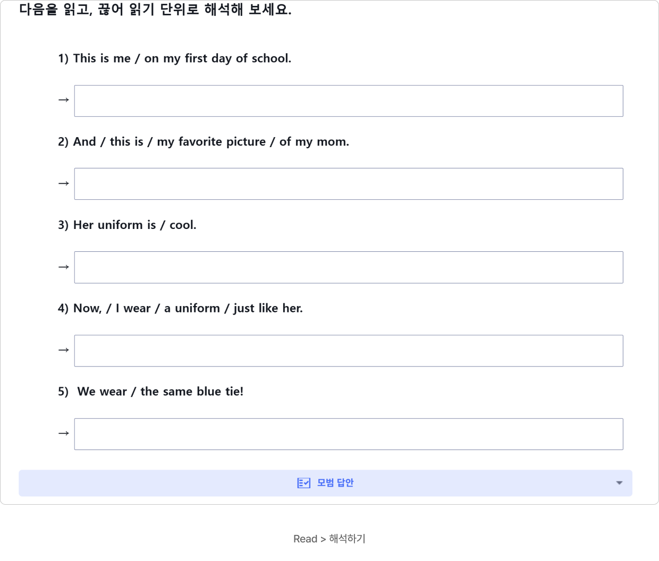Open the 모범 답안 label
Screen dimensions: 659x561
(x=335, y=483)
